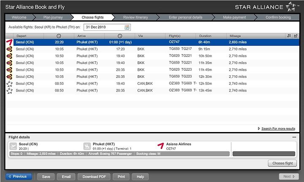
Task: Select flights TG629 TG221 cell
Action: [180, 55]
